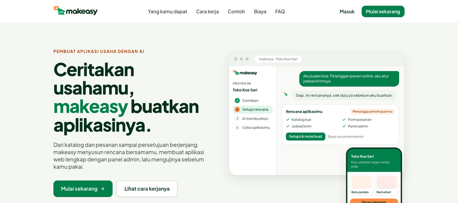
Task: Select step 3 AI membuatkan
Action: point(251,119)
